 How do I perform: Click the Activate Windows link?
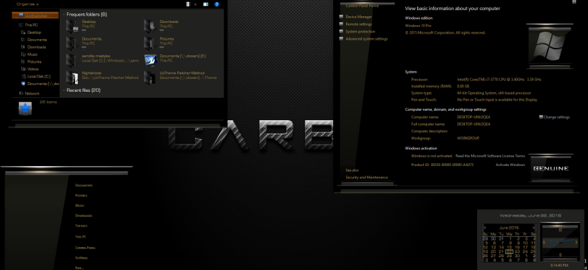(510, 165)
